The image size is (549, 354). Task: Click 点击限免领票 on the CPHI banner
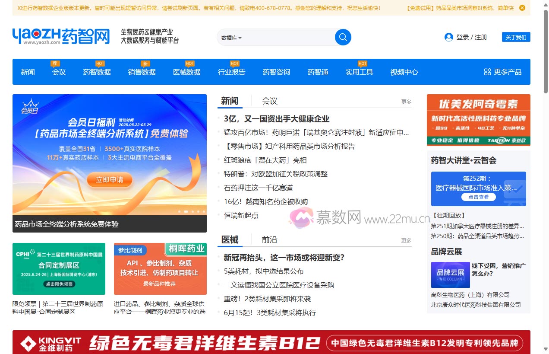(59, 284)
